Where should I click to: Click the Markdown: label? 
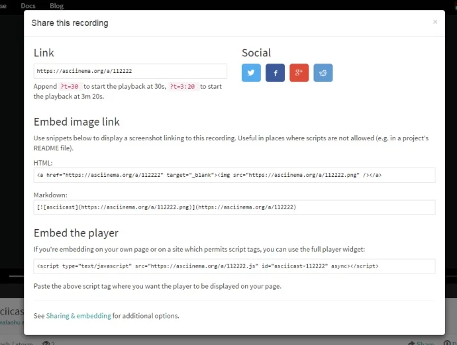50,195
